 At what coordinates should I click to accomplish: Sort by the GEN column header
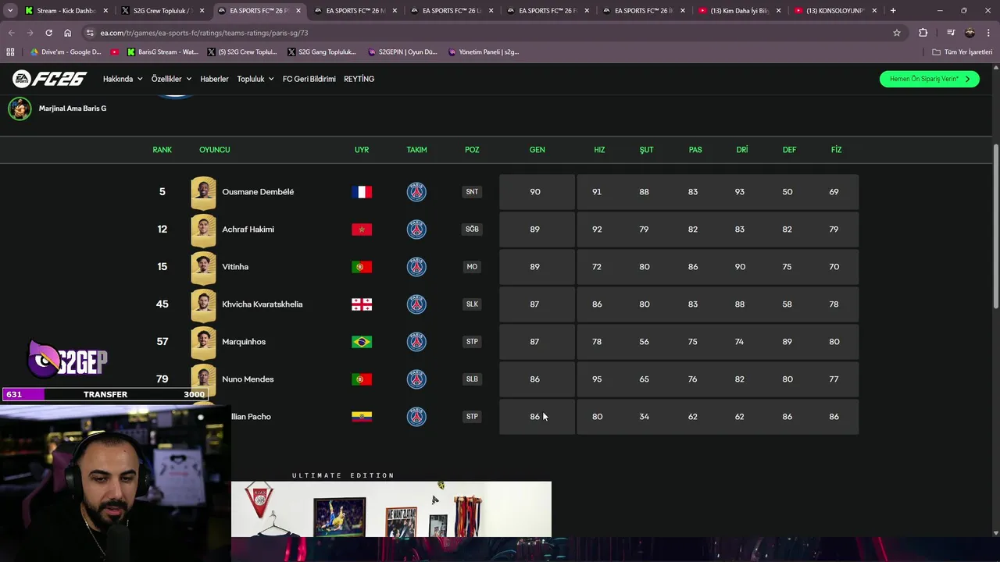pyautogui.click(x=537, y=150)
